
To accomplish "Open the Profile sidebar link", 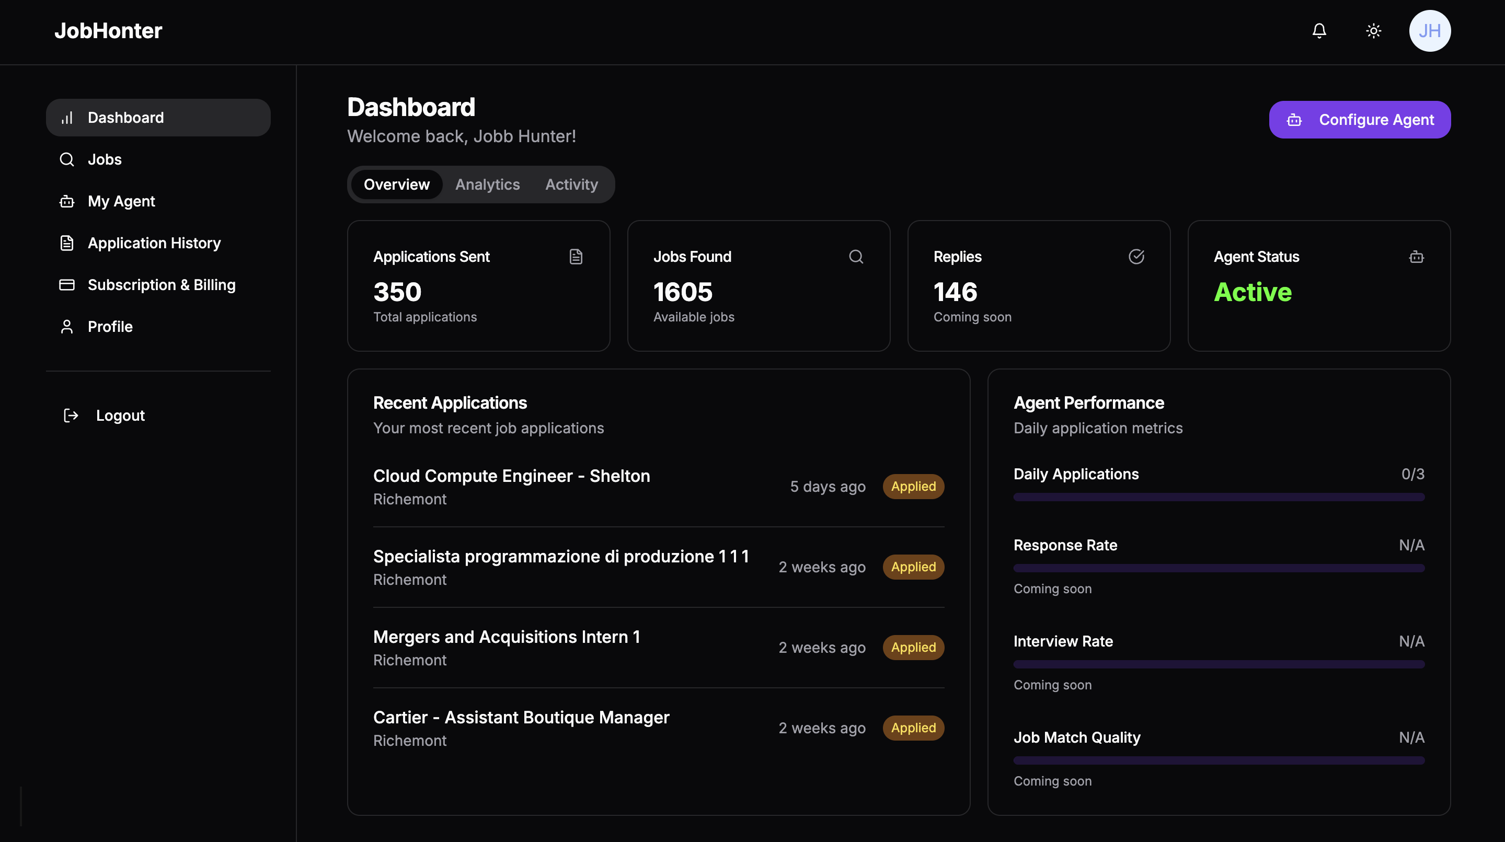I will [x=158, y=327].
